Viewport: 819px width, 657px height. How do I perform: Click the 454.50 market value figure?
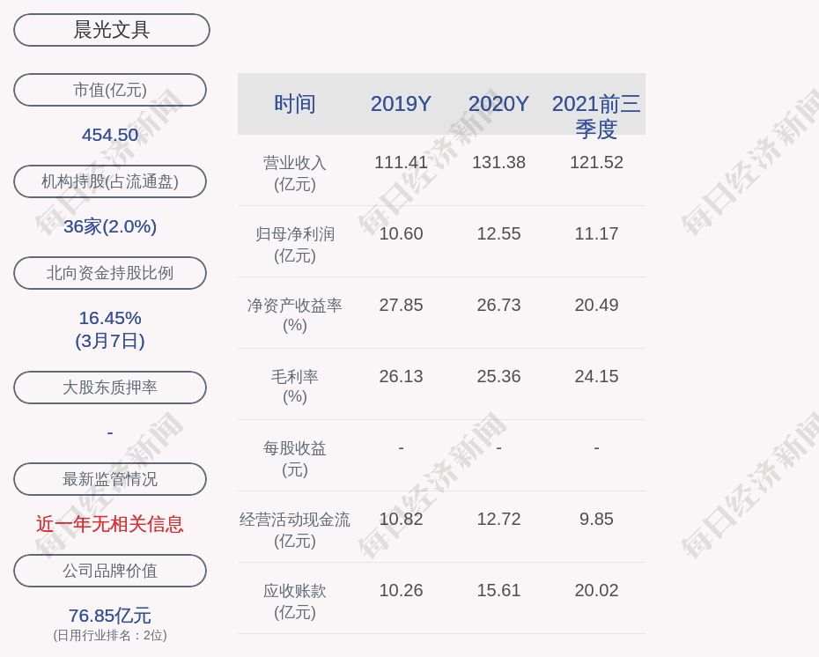click(110, 135)
